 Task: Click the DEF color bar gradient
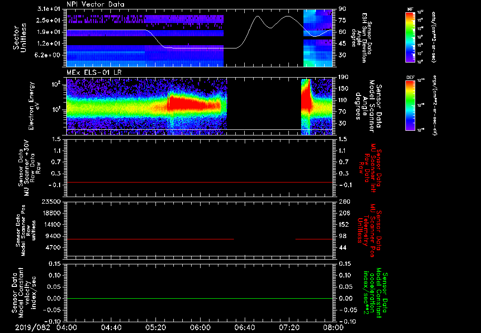[411, 105]
